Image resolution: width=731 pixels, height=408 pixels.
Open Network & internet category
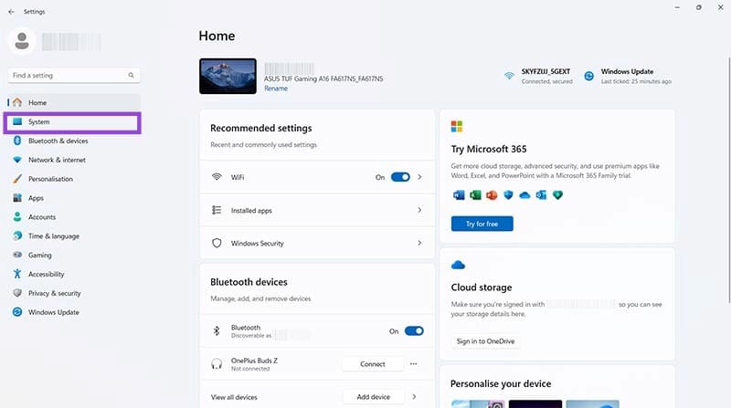pyautogui.click(x=74, y=160)
